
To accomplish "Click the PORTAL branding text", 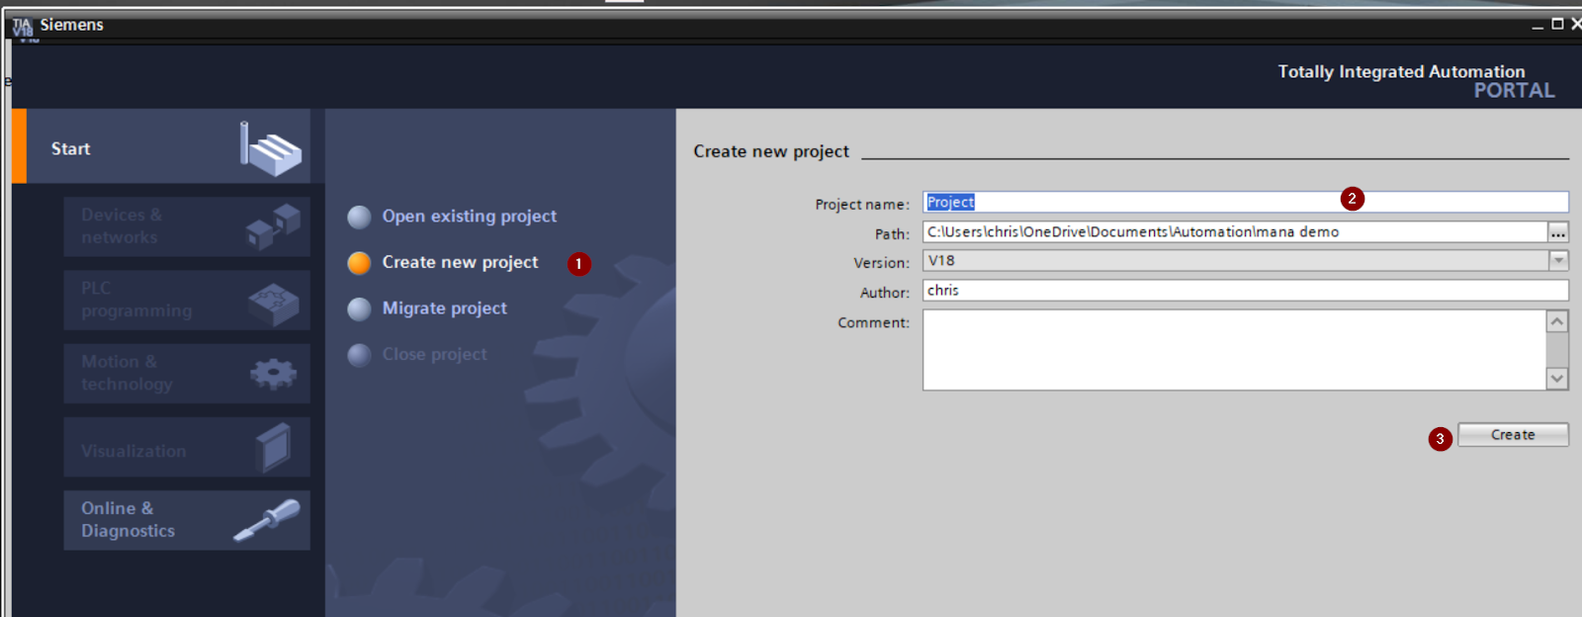I will click(1514, 90).
